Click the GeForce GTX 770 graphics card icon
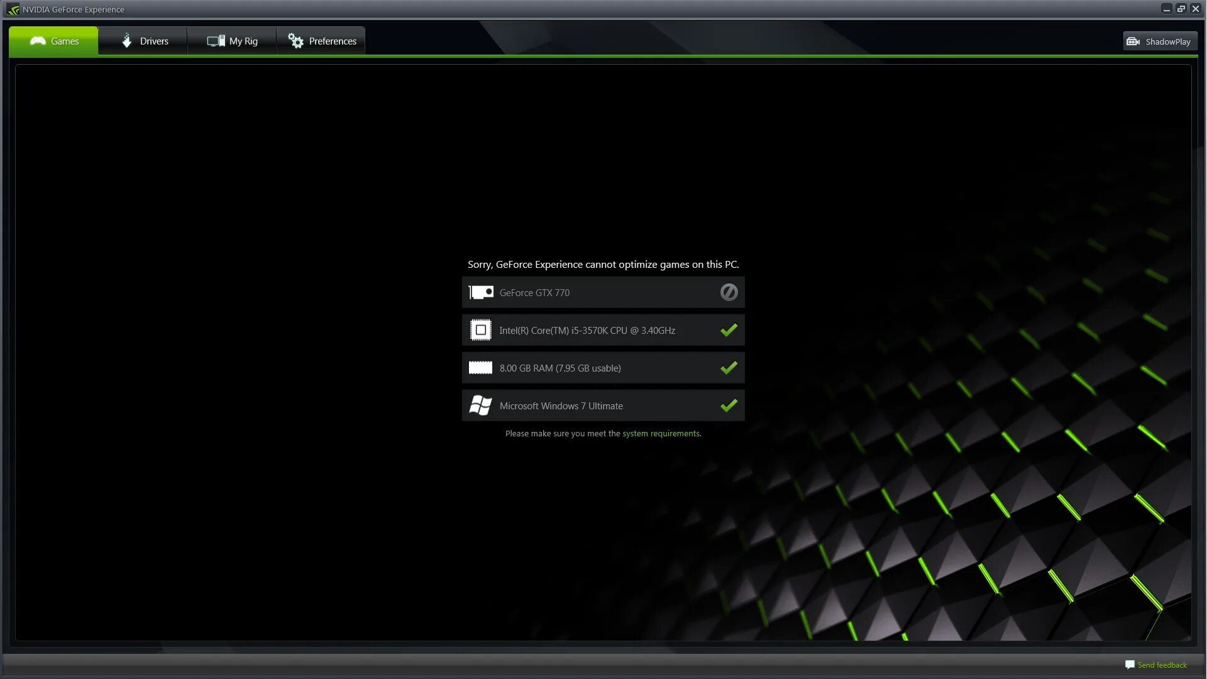This screenshot has height=679, width=1207. (x=480, y=292)
